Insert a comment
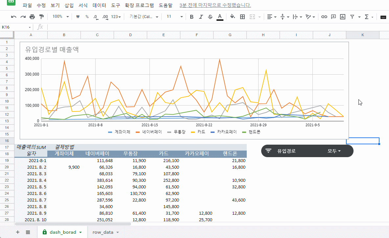The width and height of the screenshot is (389, 238). [333, 17]
